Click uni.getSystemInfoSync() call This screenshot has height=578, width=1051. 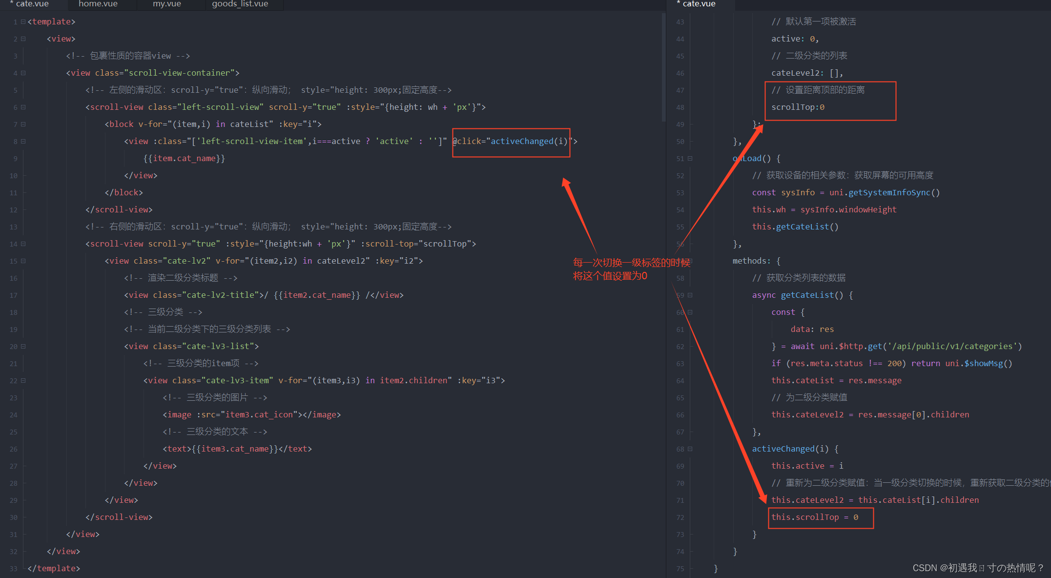coord(885,193)
